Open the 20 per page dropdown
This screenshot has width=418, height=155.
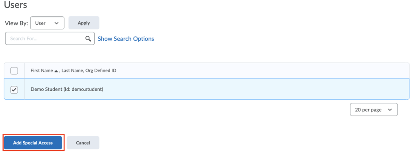[374, 109]
